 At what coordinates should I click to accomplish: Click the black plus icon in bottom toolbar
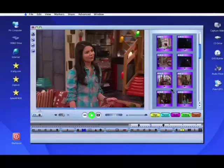click(100, 130)
